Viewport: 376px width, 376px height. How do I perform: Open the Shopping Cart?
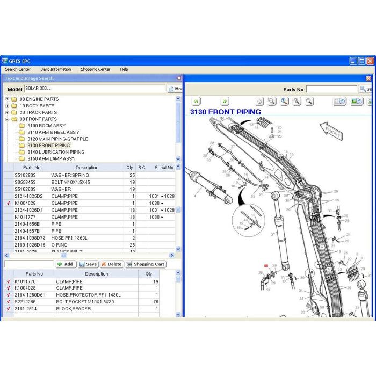(146, 264)
